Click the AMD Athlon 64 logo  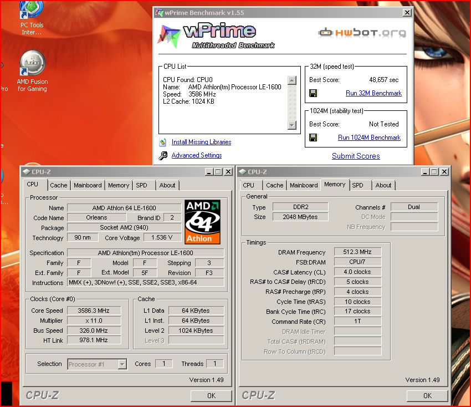202,222
